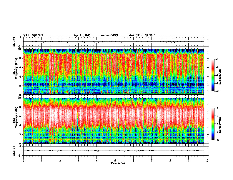Click the time axis tick label '7'

[x=152, y=161]
